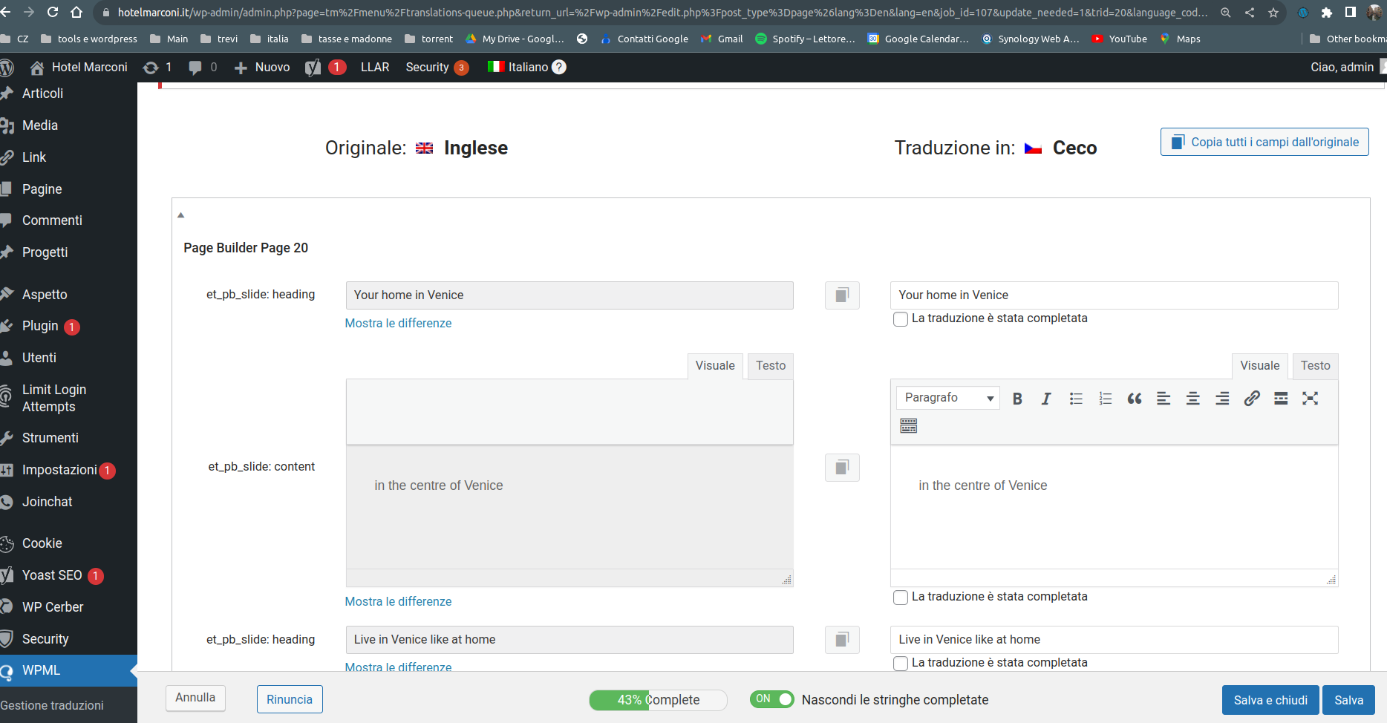Mark 'Your home in Venice' translation completed
The width and height of the screenshot is (1387, 723).
click(x=901, y=319)
